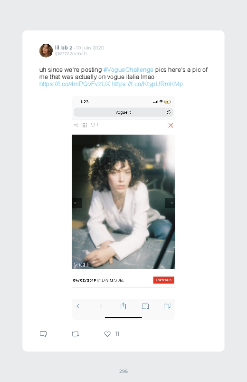Show Safari open tabs icon
This screenshot has width=247, height=382.
167,306
